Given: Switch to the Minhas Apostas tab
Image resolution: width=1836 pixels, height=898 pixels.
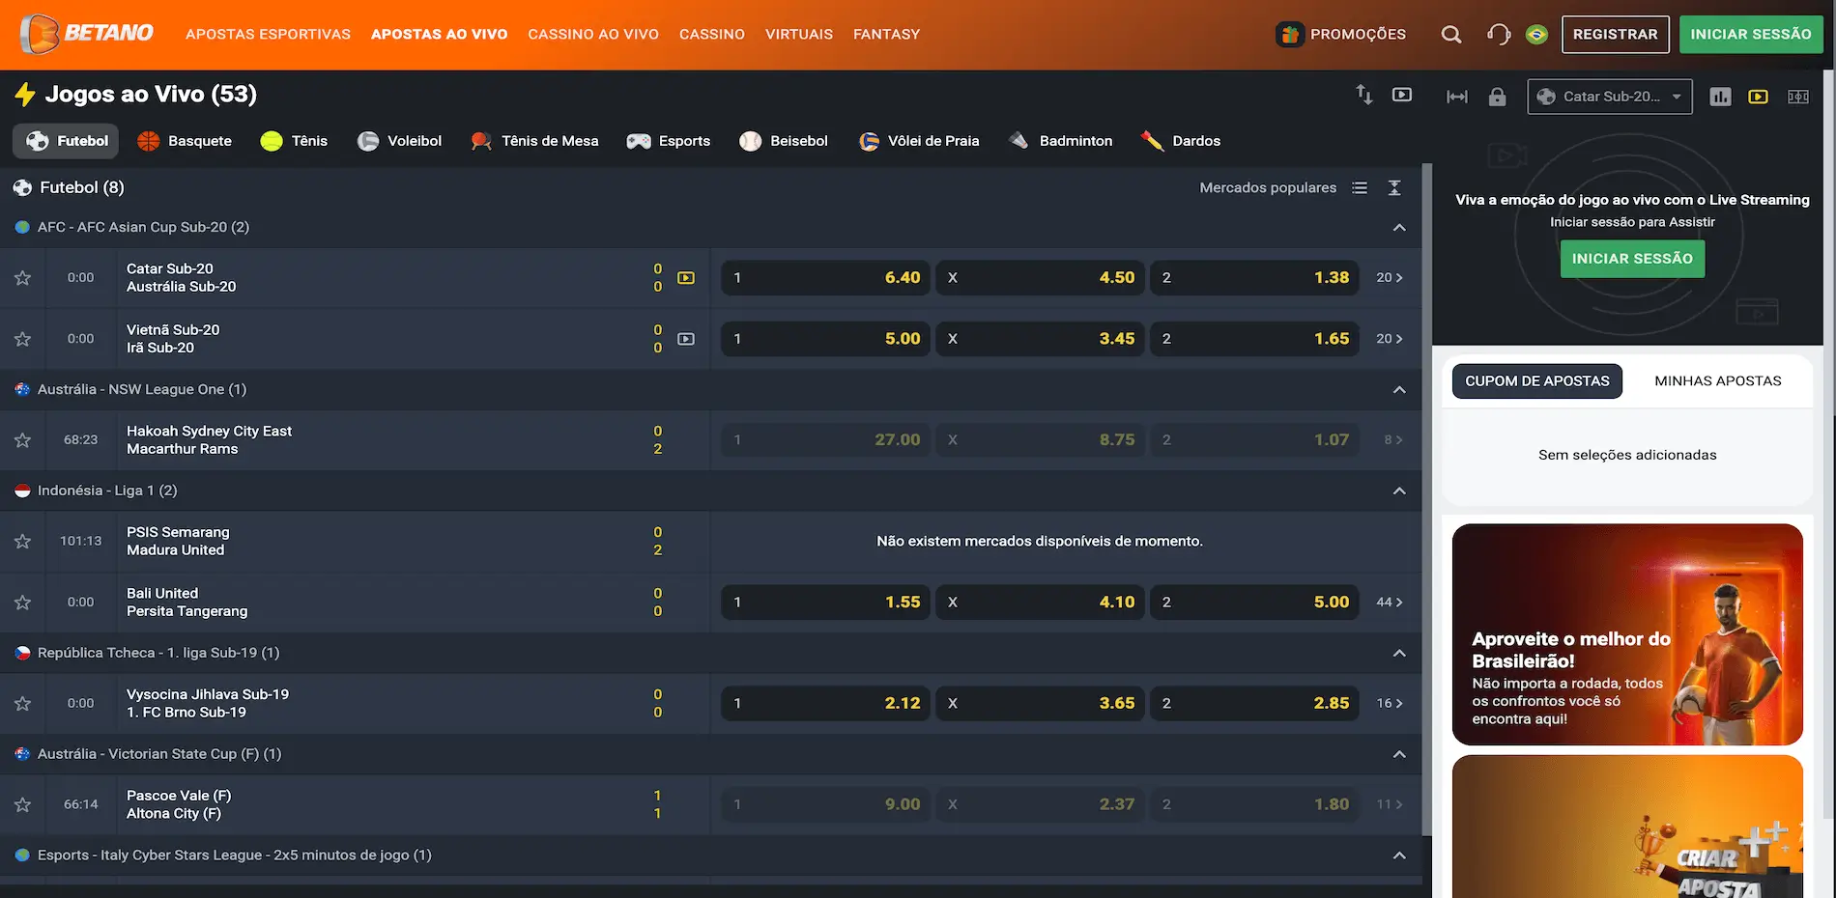Looking at the screenshot, I should (x=1717, y=381).
